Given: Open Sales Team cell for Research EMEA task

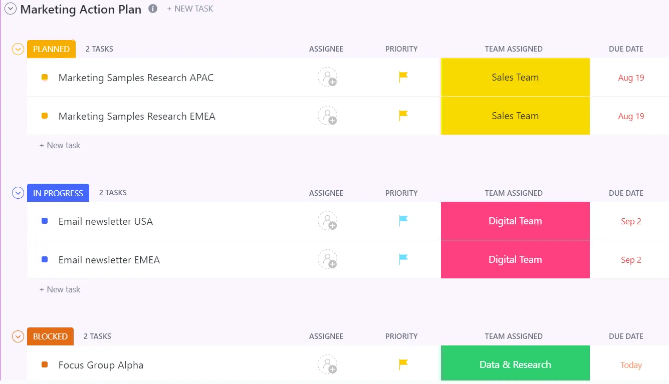Looking at the screenshot, I should (515, 116).
